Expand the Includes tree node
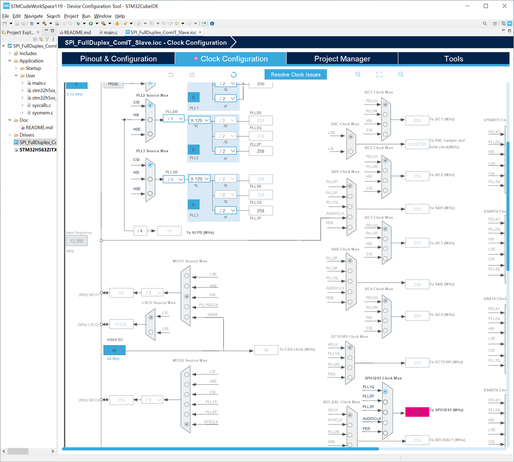Image resolution: width=514 pixels, height=462 pixels. [x=9, y=54]
